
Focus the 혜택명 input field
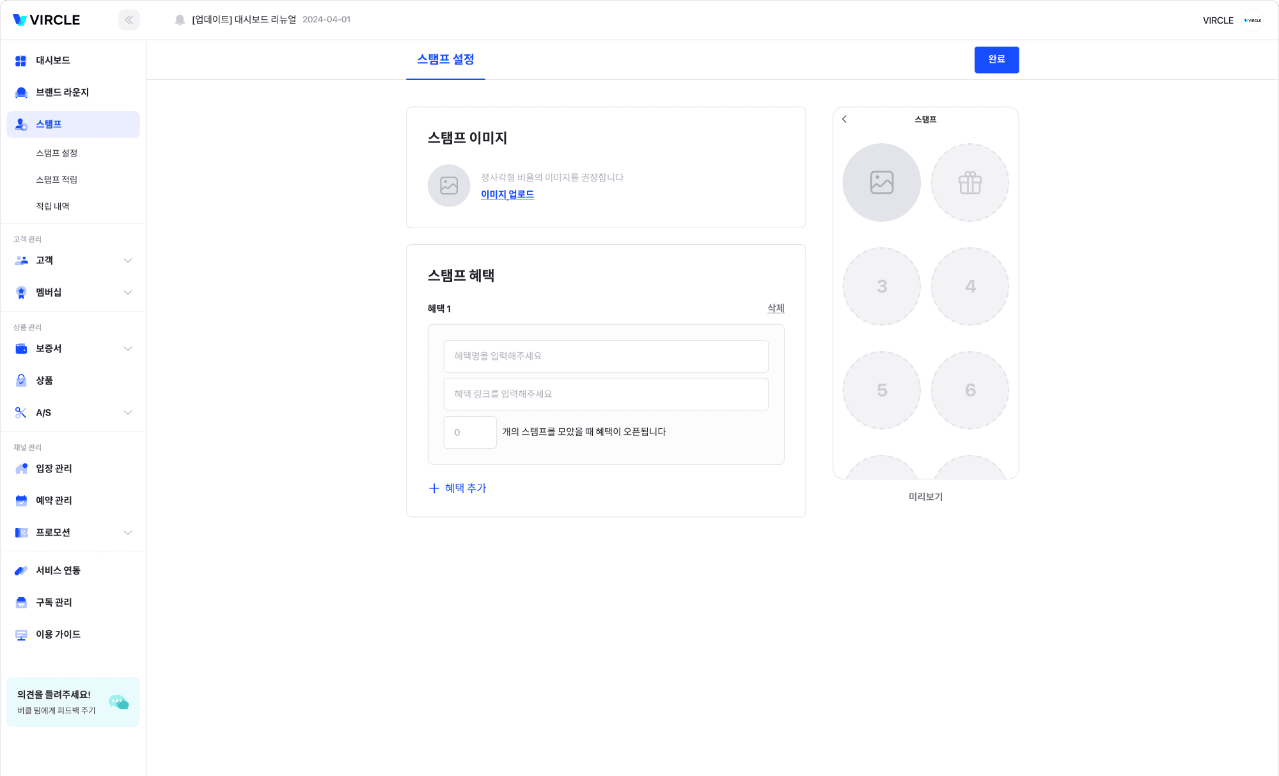606,356
